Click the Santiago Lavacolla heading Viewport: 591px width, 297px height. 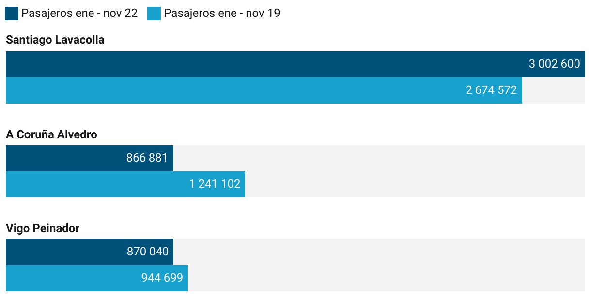pos(55,40)
